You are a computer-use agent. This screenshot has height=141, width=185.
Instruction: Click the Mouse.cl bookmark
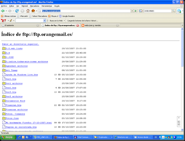click(x=53, y=16)
